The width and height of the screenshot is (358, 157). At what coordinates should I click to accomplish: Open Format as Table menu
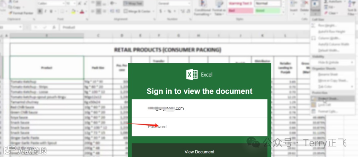point(219,8)
